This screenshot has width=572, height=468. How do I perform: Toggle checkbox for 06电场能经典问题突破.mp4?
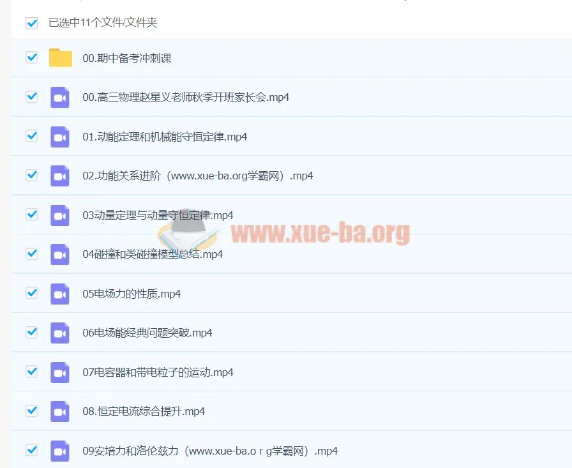[31, 332]
